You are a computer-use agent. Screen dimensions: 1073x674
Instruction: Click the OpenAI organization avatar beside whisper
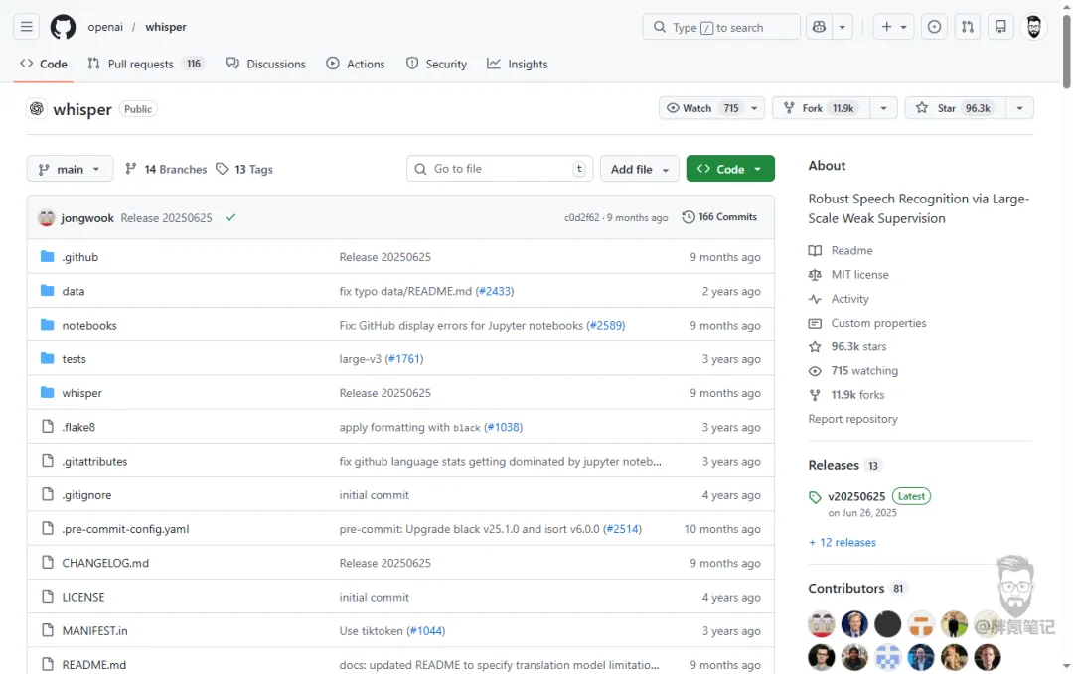[x=37, y=108]
